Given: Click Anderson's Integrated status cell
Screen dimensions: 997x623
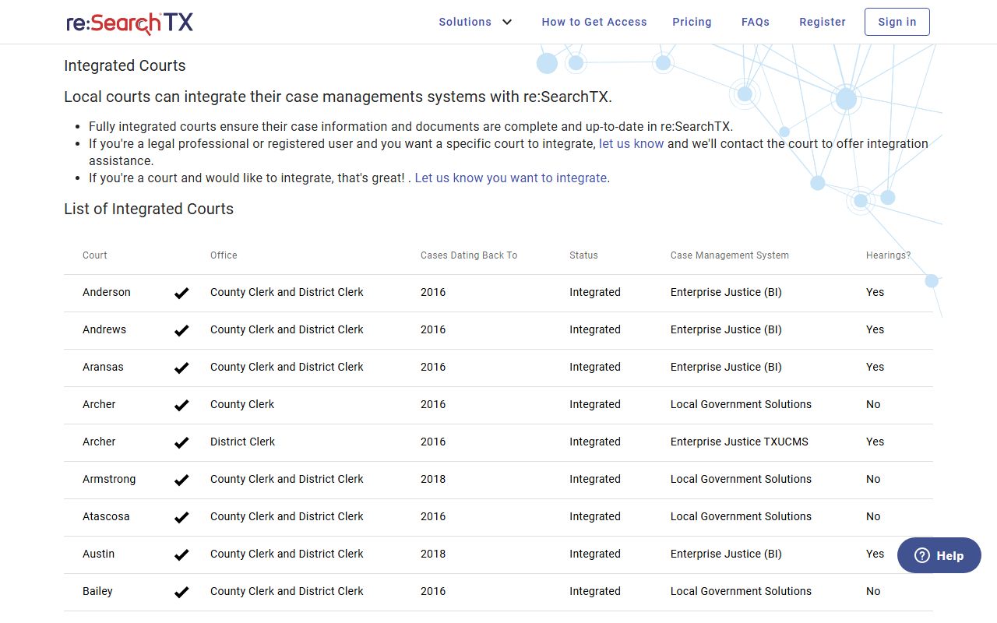Looking at the screenshot, I should (595, 292).
